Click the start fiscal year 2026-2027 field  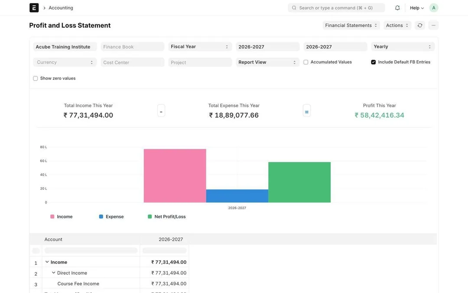267,46
